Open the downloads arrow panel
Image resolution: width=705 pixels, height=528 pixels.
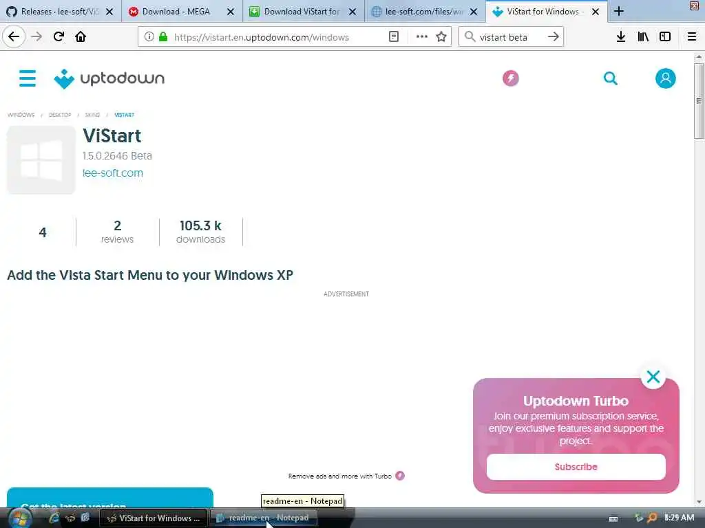point(621,37)
